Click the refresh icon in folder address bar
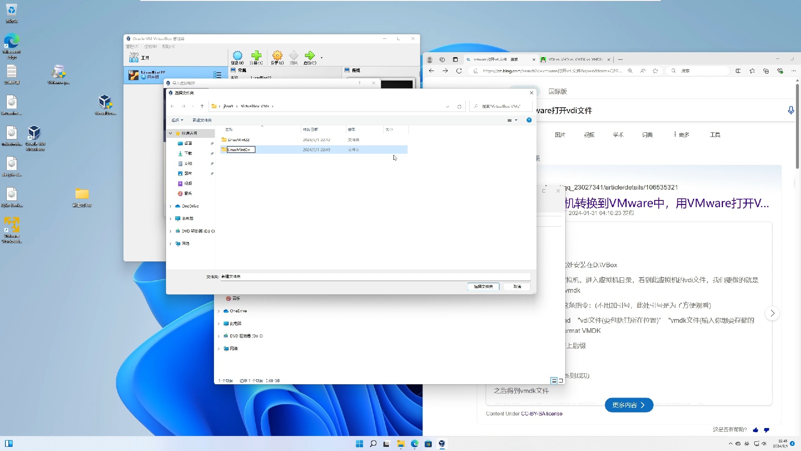The image size is (801, 451). pyautogui.click(x=459, y=106)
